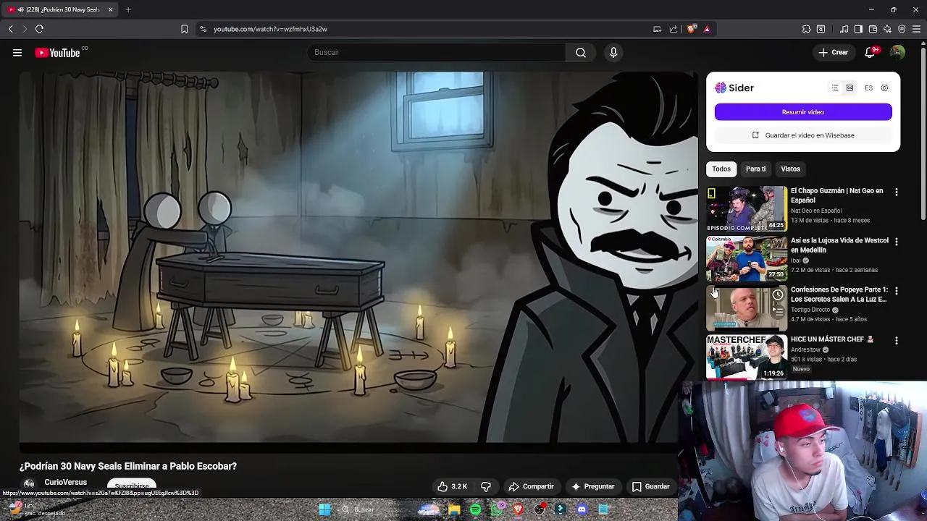Open the YouTube guide hamburger menu
927x521 pixels.
[17, 52]
